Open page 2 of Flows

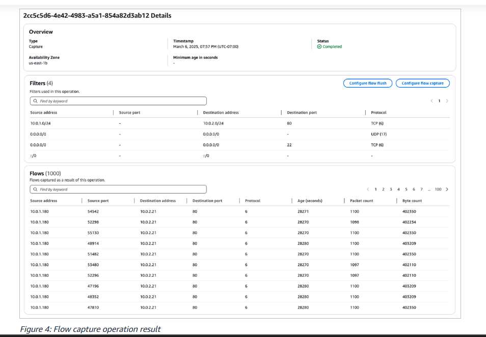point(383,189)
